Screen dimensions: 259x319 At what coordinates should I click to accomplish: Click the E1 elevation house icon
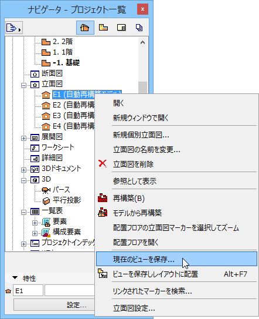coord(46,95)
